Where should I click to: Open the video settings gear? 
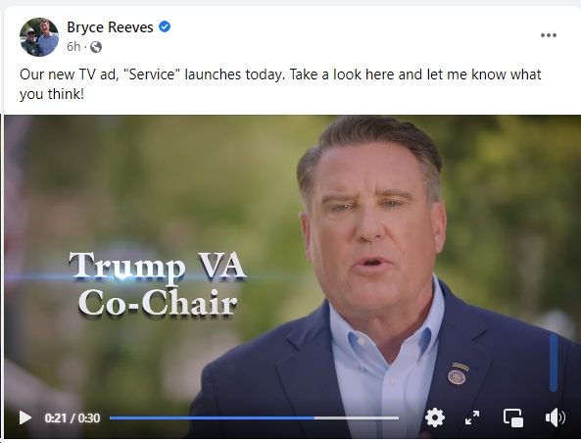coord(435,418)
